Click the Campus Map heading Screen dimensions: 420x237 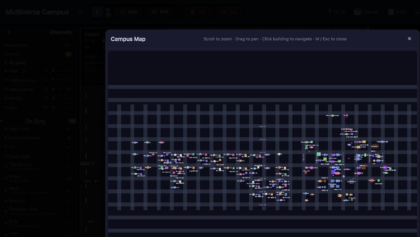[128, 39]
